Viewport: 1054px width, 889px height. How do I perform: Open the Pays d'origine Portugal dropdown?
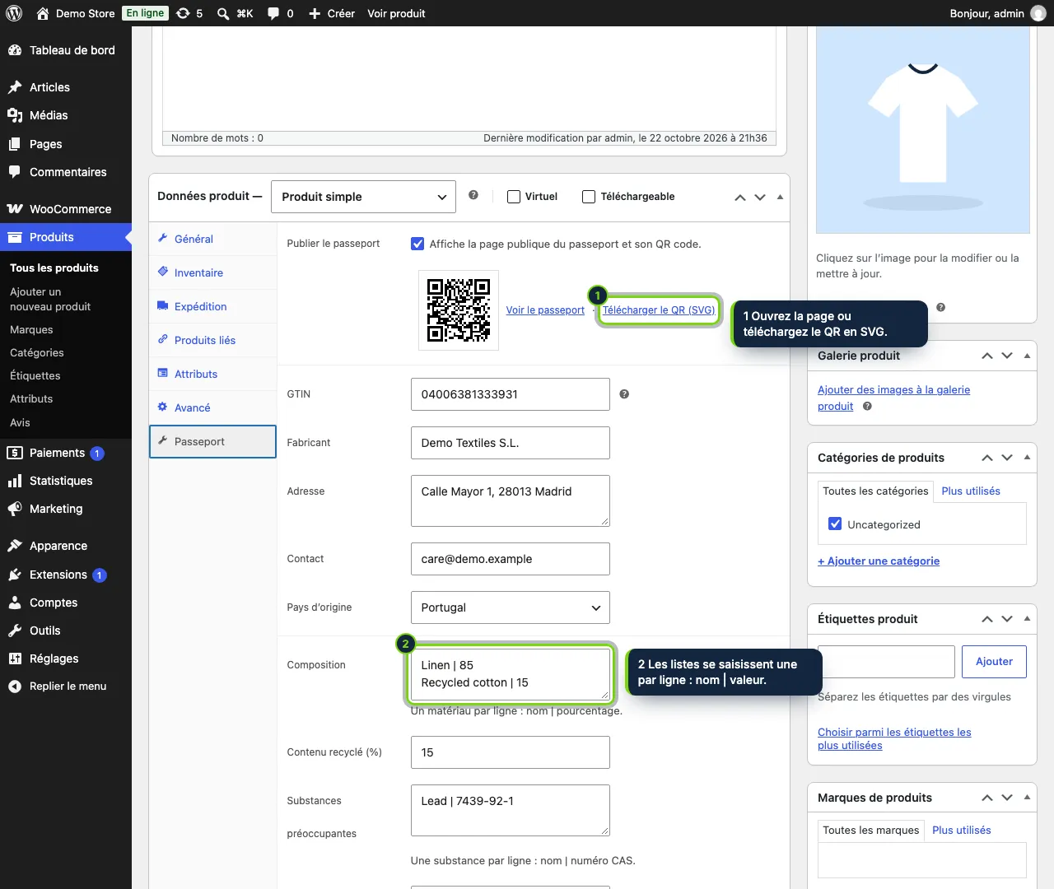coord(511,607)
